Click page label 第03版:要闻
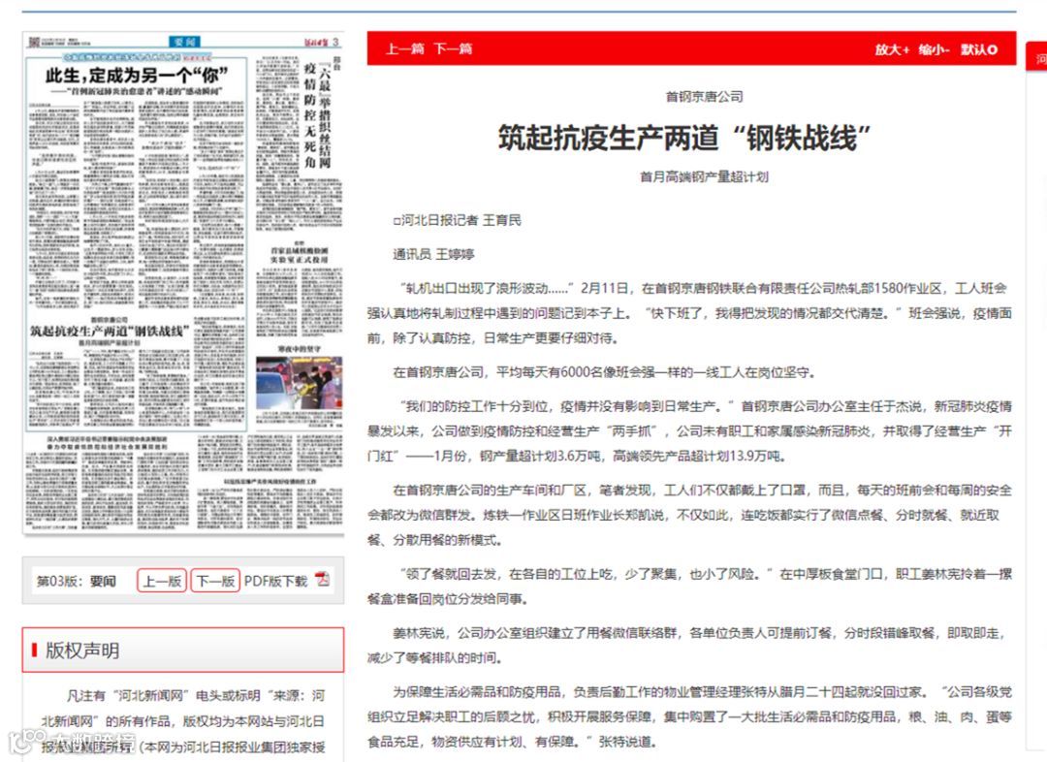 point(77,581)
